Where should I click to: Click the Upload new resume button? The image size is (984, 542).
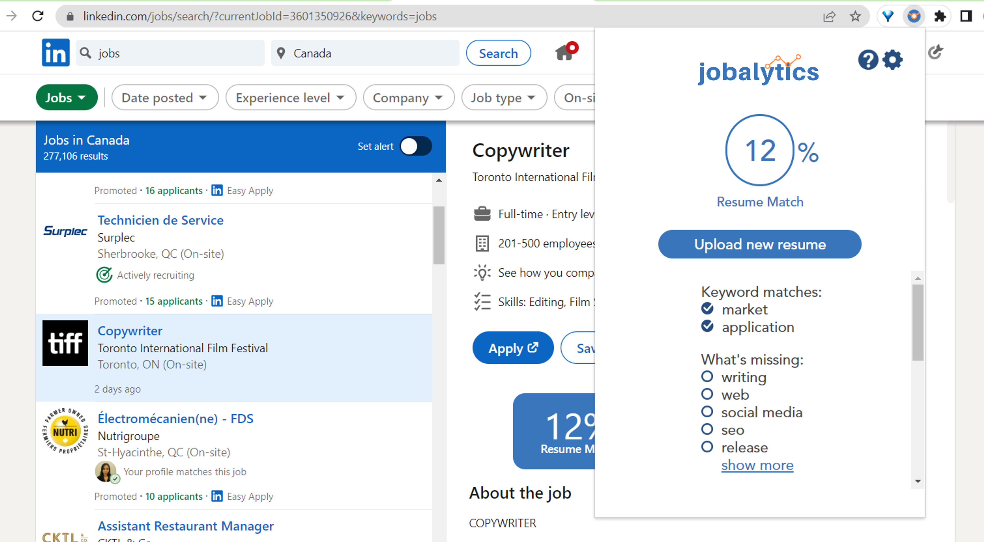coord(759,244)
